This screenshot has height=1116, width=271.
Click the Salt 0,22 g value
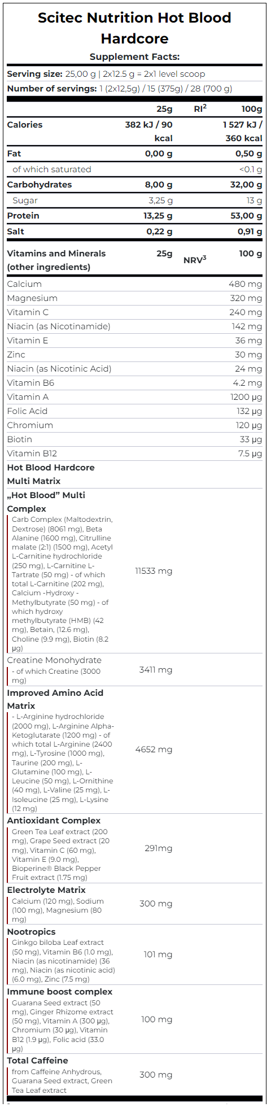click(160, 232)
